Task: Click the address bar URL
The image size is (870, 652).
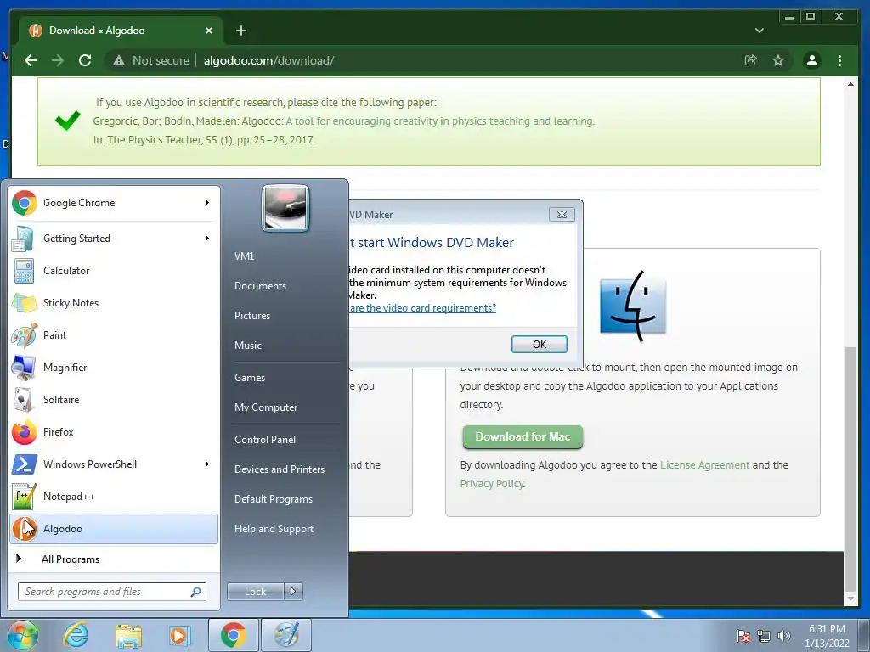Action: pyautogui.click(x=268, y=60)
